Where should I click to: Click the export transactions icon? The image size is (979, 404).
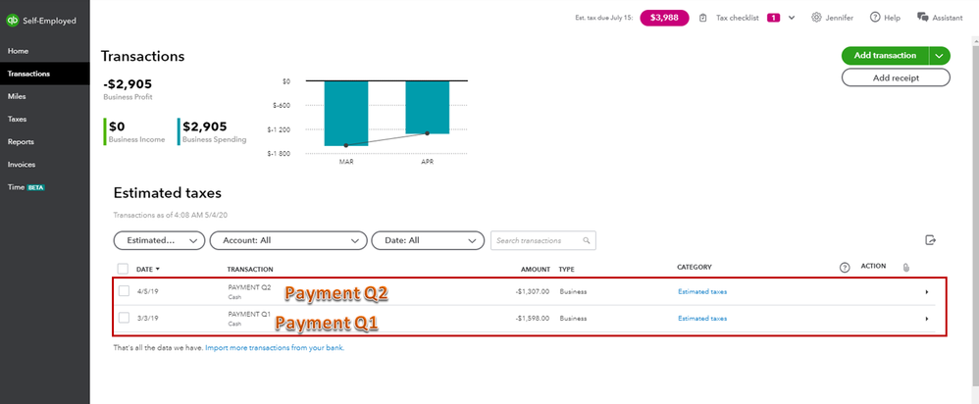pyautogui.click(x=930, y=240)
